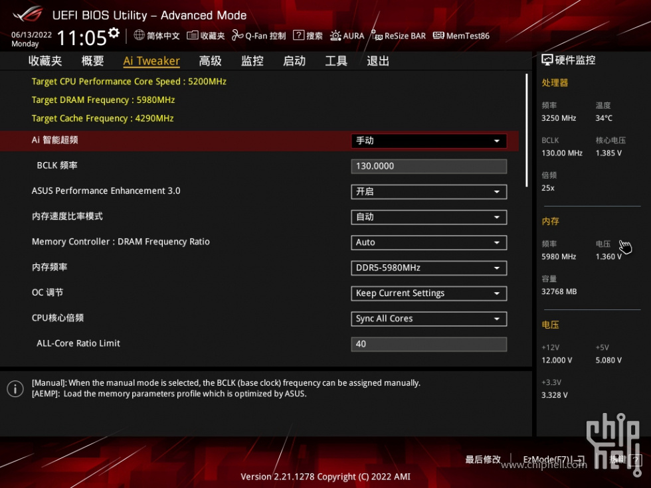651x488 pixels.
Task: Switch to EzMode(F7)
Action: point(554,459)
